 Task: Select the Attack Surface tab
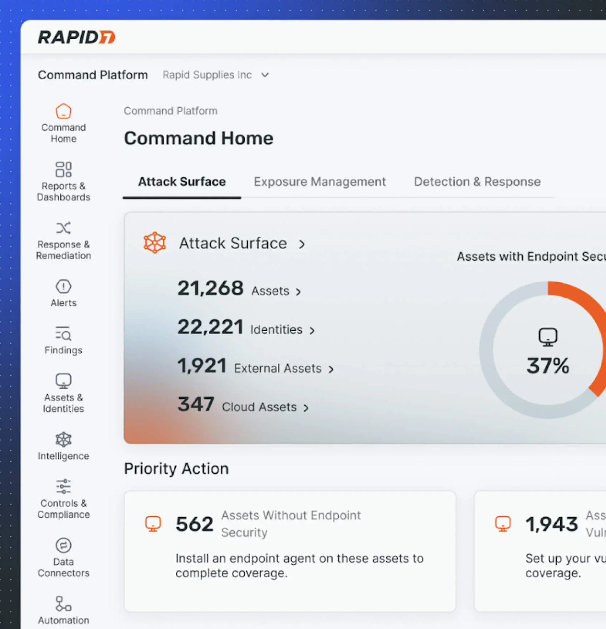pyautogui.click(x=182, y=182)
